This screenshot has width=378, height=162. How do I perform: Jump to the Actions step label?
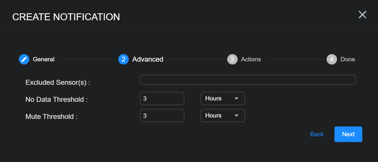tap(251, 59)
